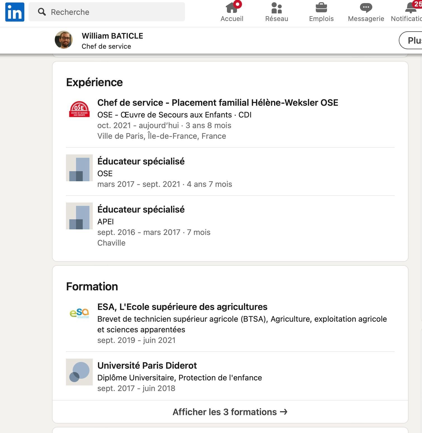Click William BATICLE name in sticky header
The image size is (422, 433).
click(x=112, y=36)
